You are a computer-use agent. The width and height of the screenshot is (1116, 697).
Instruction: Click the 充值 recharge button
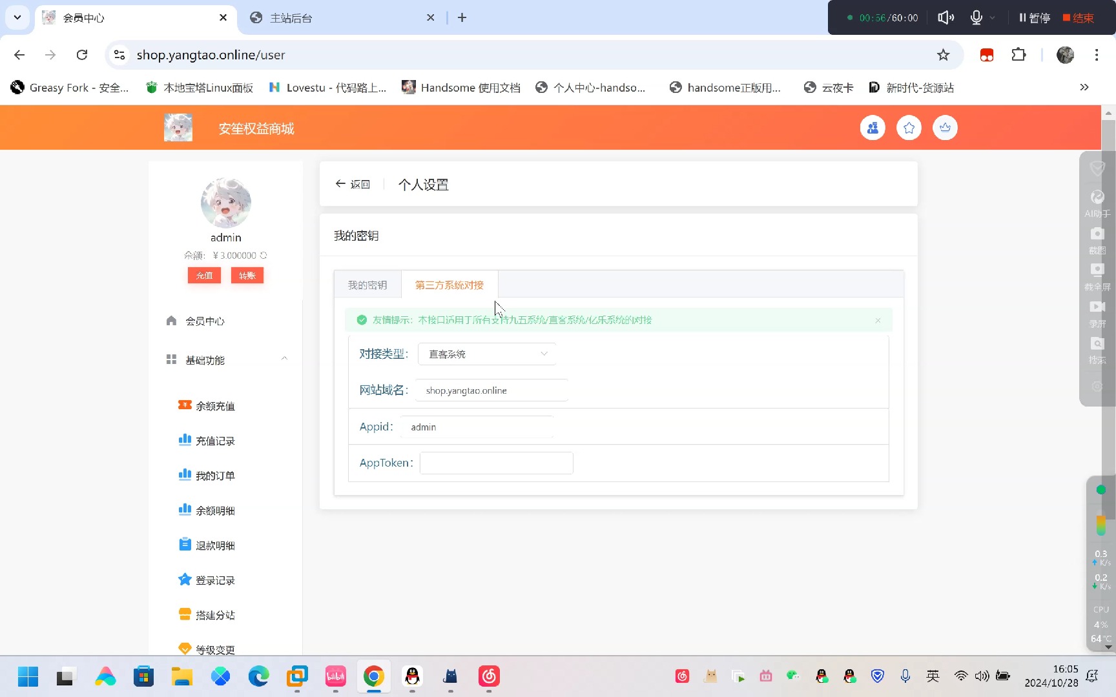coord(204,275)
